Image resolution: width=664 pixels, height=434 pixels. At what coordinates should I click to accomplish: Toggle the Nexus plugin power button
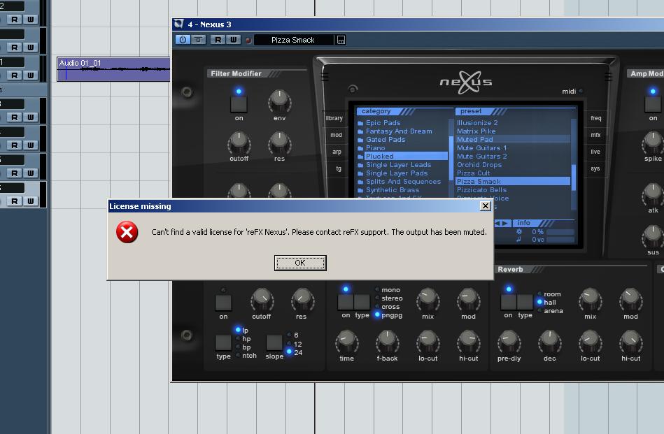183,40
